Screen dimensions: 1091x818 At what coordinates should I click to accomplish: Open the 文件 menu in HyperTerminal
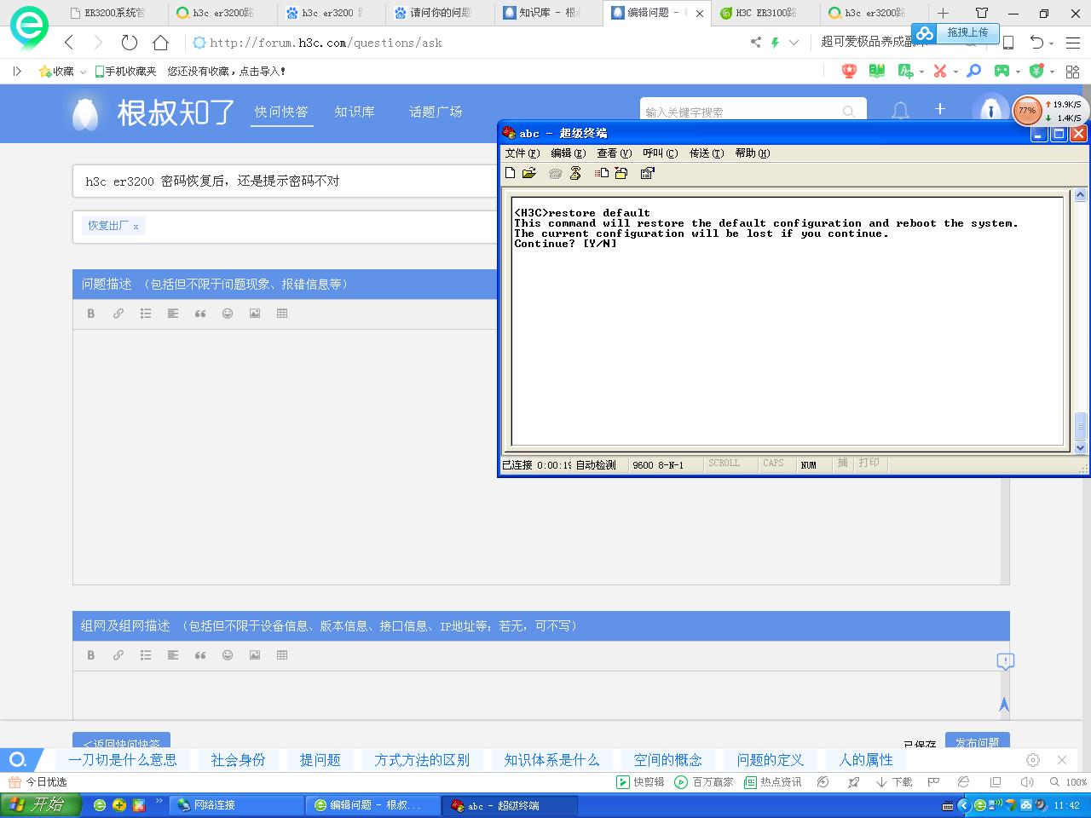522,153
